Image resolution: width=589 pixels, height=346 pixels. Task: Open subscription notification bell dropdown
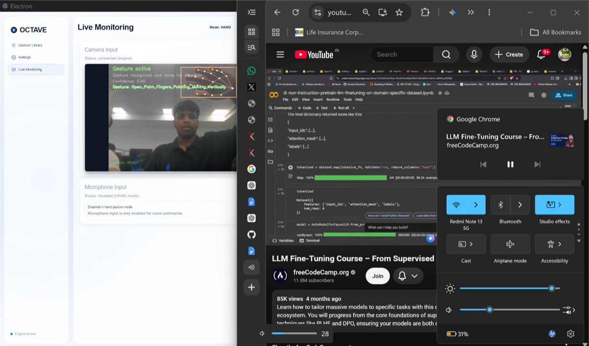pyautogui.click(x=408, y=276)
